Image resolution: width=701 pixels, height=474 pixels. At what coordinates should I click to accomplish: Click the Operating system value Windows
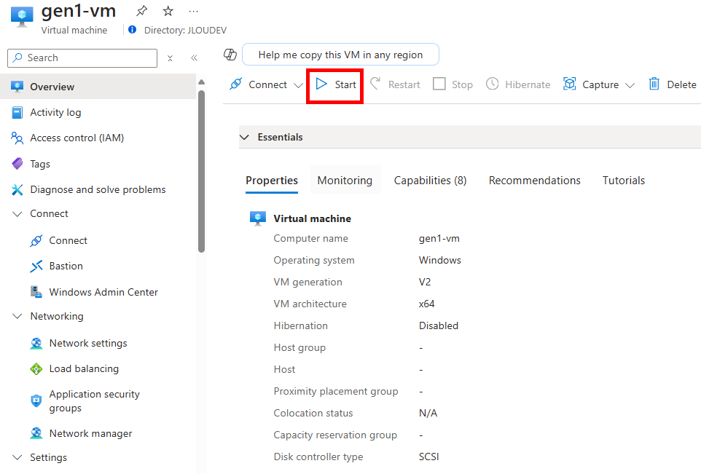point(440,260)
